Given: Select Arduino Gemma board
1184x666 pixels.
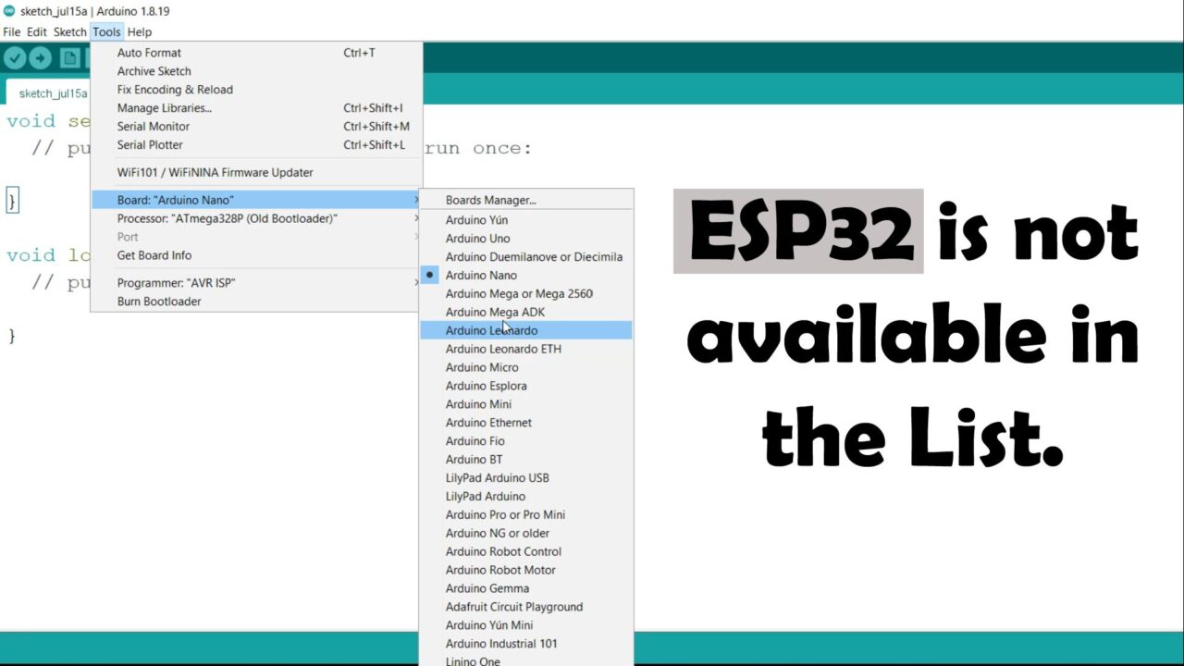Looking at the screenshot, I should (x=526, y=589).
